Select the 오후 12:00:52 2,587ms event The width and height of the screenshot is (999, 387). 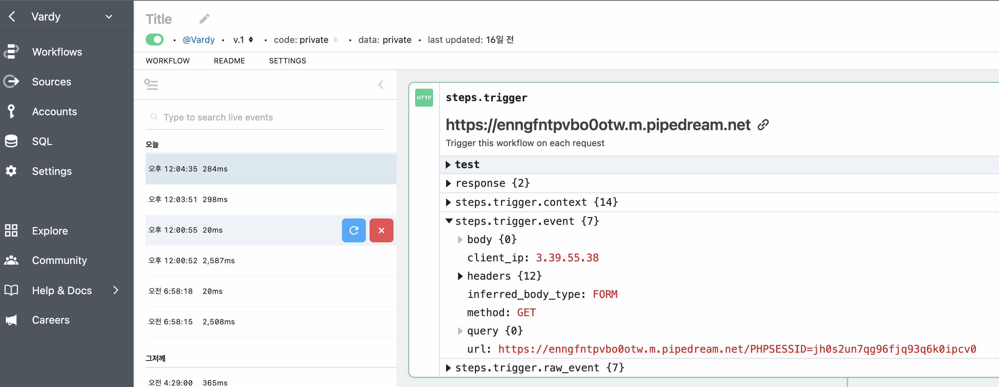[271, 261]
